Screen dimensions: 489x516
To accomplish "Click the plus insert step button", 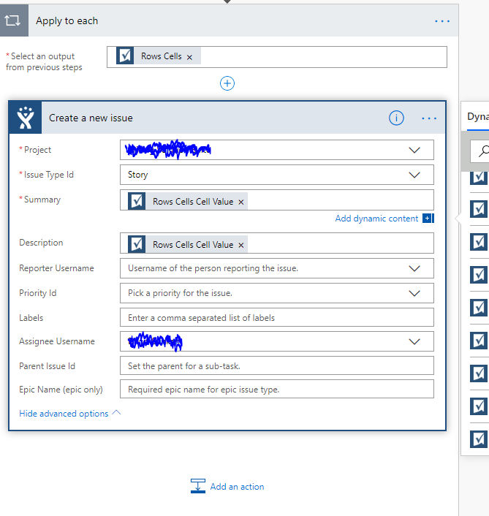I will [x=227, y=83].
